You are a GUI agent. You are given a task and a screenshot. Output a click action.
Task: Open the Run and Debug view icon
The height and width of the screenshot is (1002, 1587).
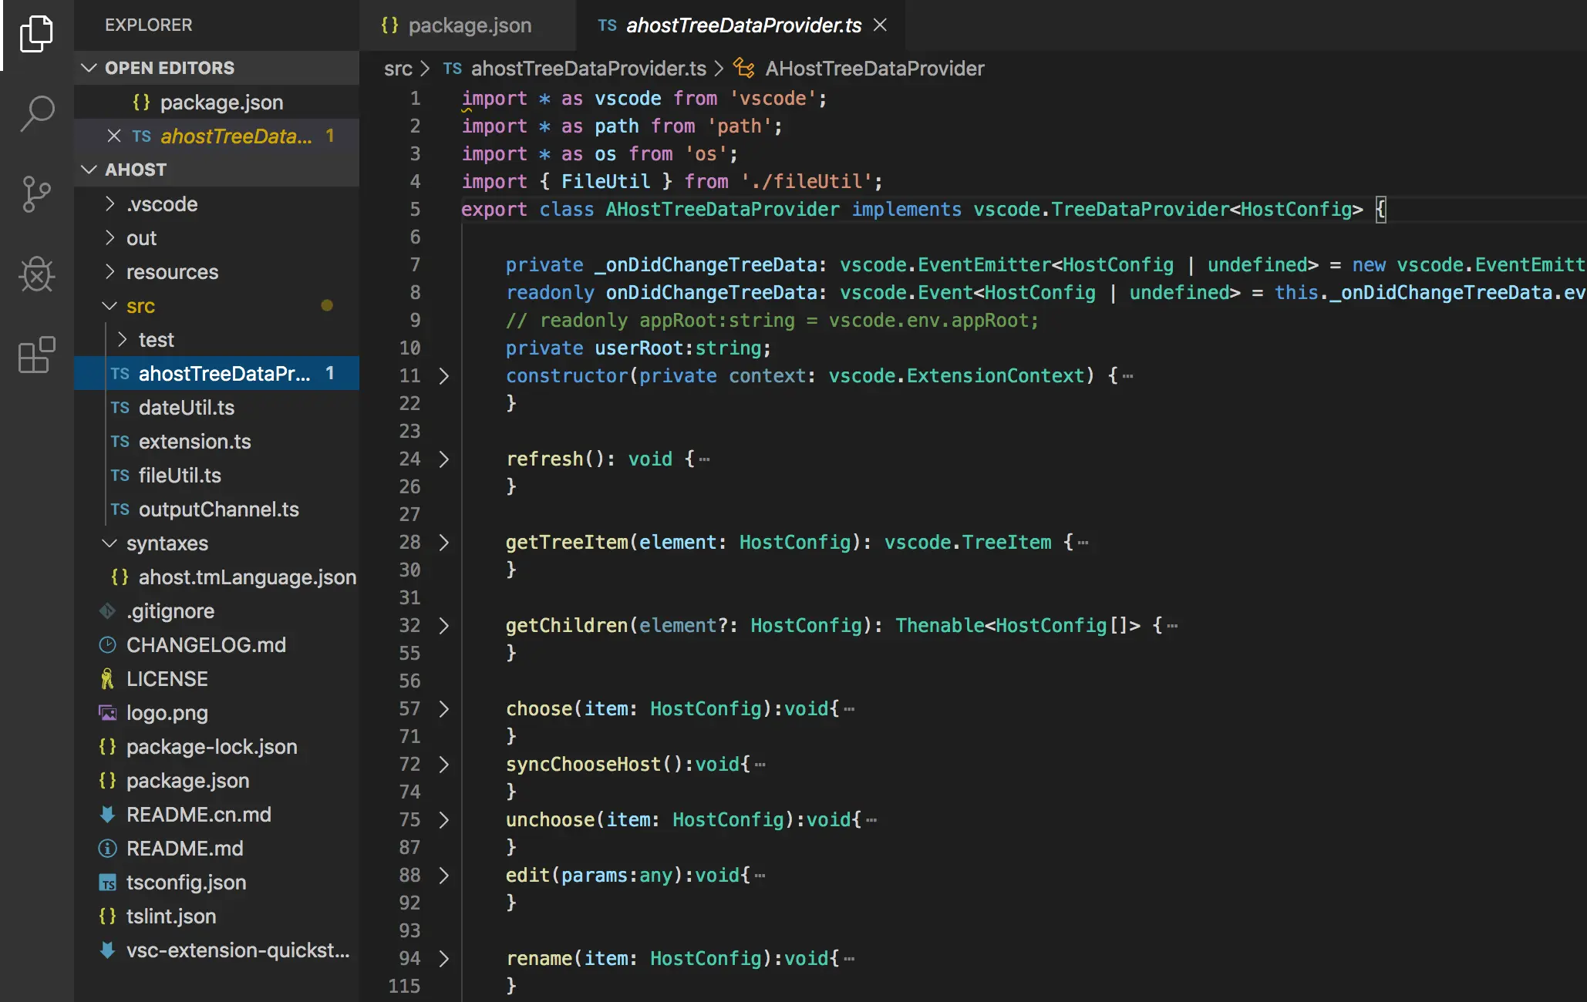tap(36, 274)
